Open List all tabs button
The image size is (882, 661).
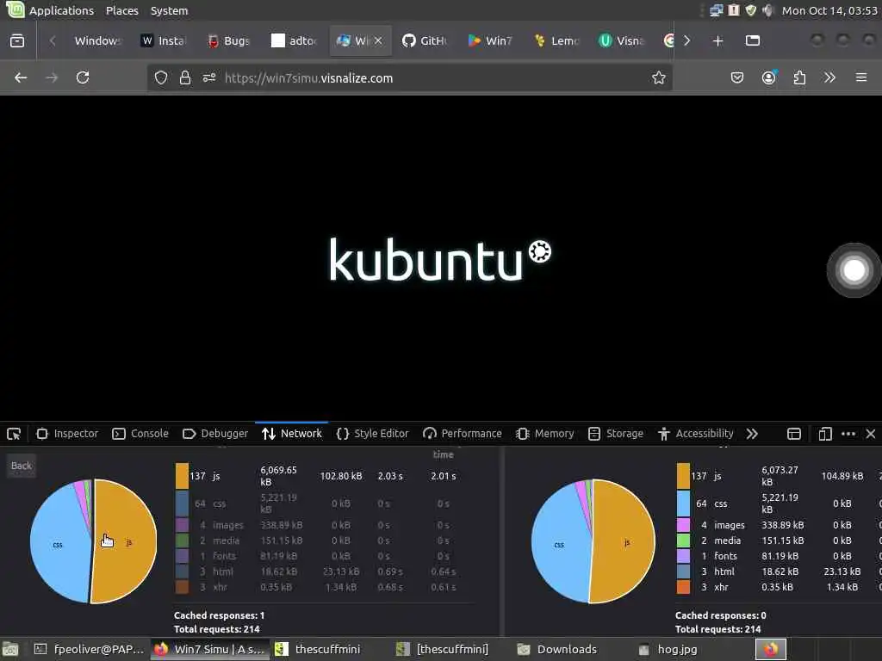(x=753, y=40)
